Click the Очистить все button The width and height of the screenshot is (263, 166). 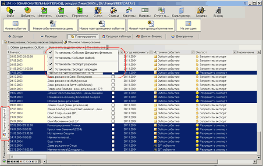96,47
